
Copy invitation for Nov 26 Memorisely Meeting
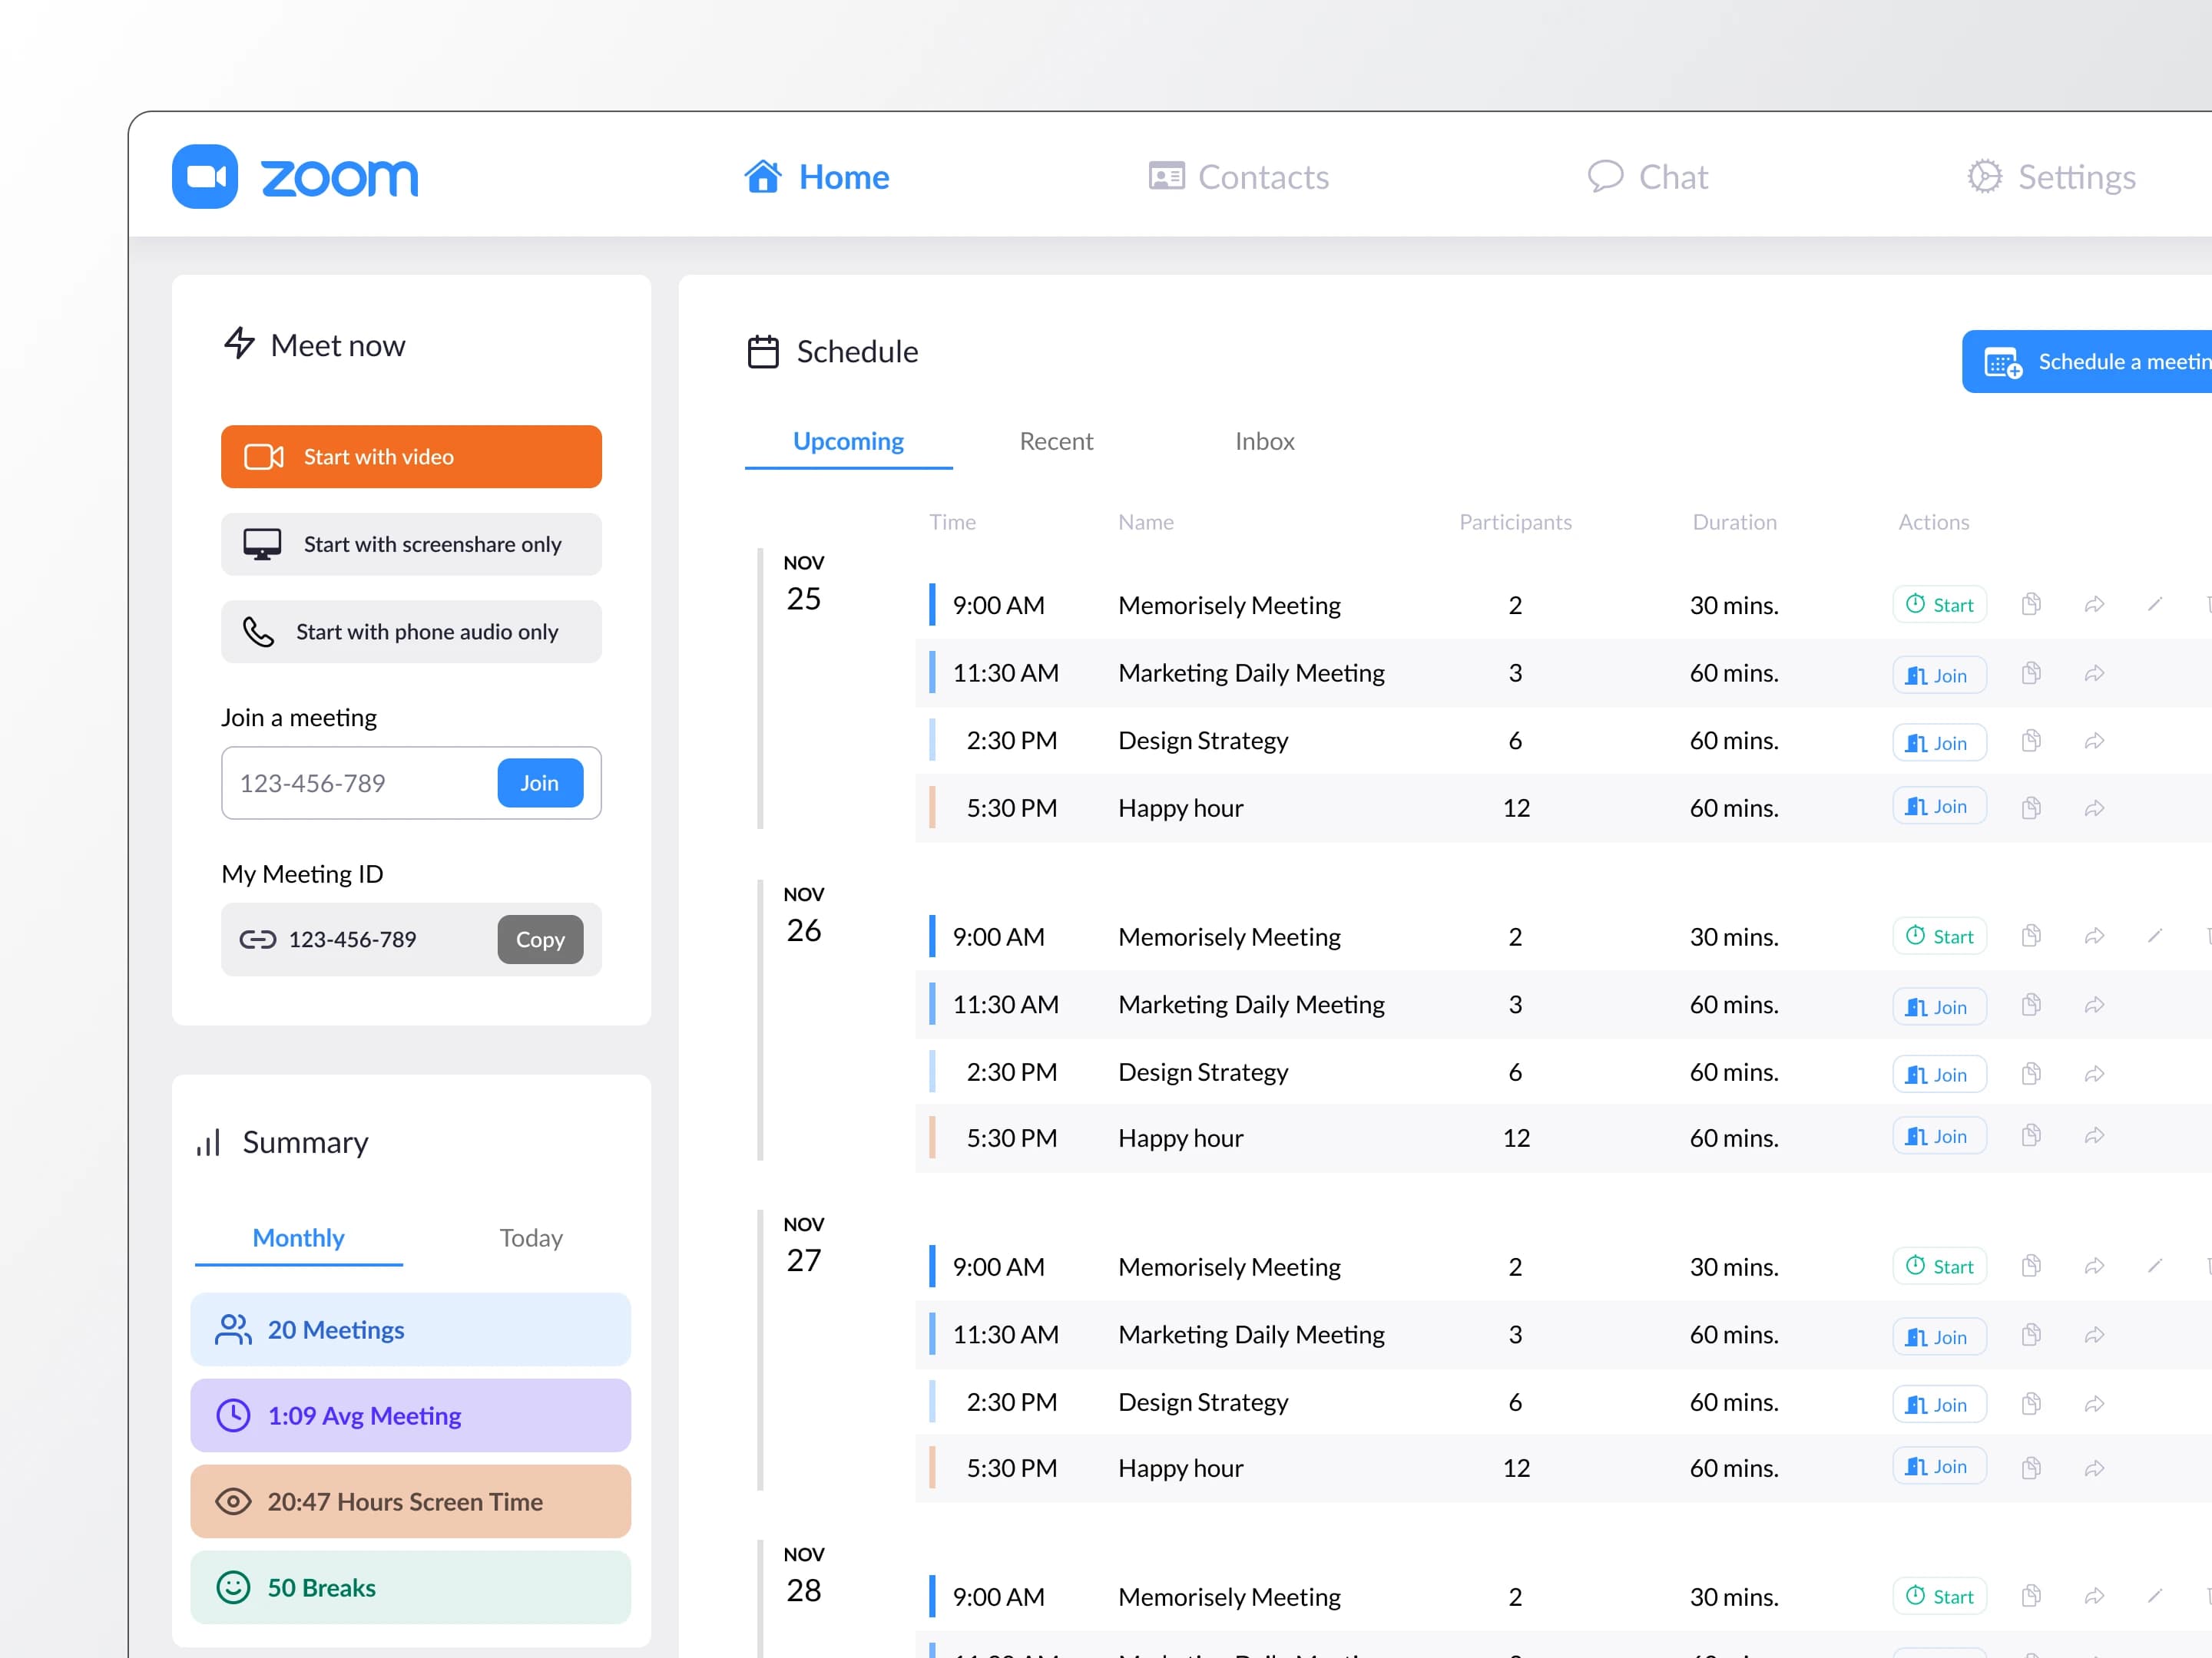pyautogui.click(x=2031, y=936)
